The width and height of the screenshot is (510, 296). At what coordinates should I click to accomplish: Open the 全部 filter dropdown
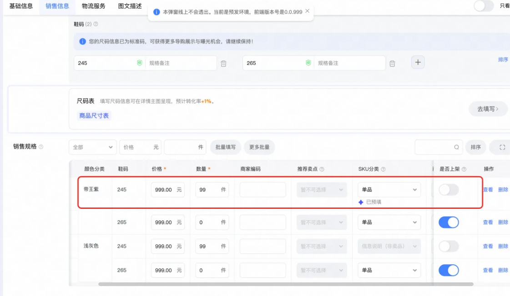[x=93, y=147]
